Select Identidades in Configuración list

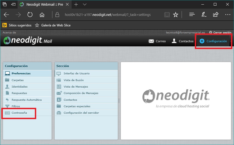point(27,87)
